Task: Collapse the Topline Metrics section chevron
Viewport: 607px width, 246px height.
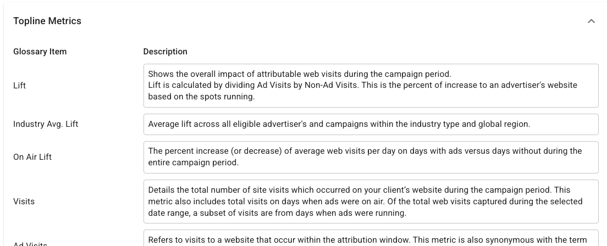Action: click(x=591, y=21)
